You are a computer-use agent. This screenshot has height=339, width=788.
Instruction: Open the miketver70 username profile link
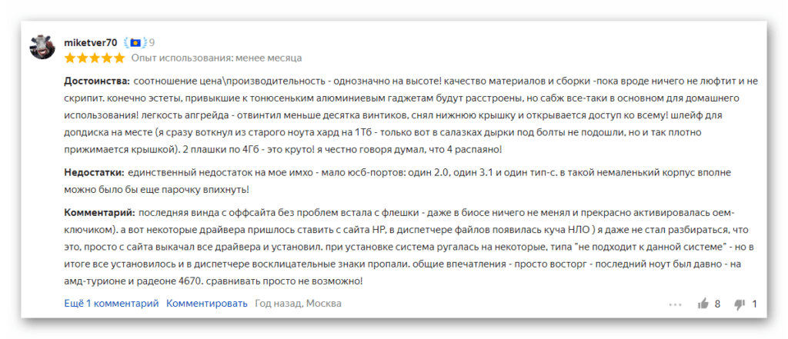(91, 43)
